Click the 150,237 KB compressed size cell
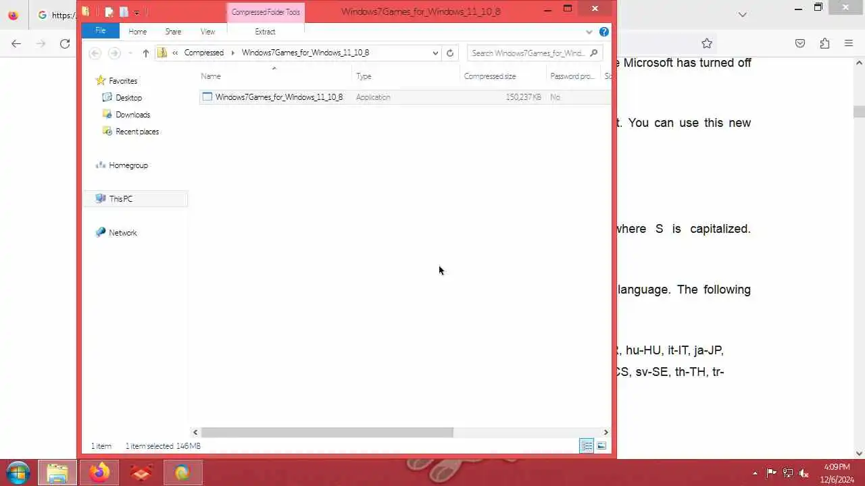865x486 pixels. 523,97
